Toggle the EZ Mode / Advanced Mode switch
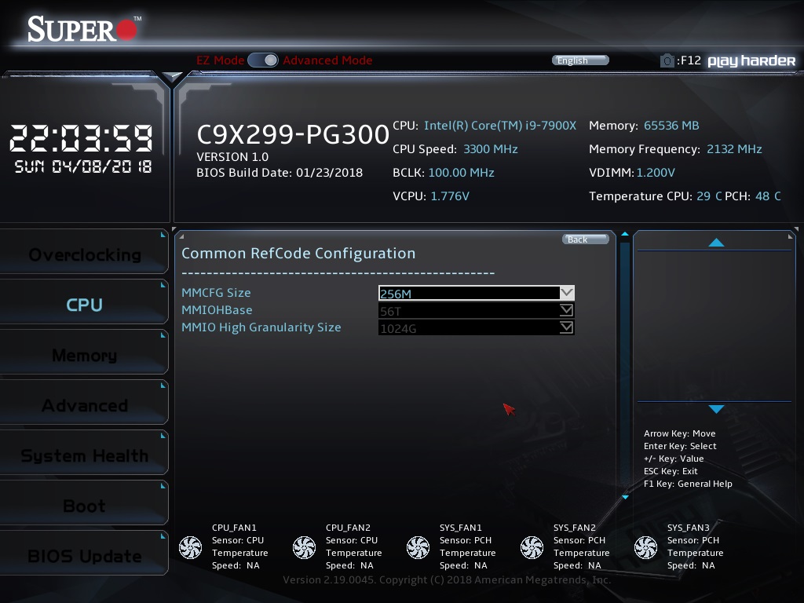Screen dimensions: 804x603 pyautogui.click(x=263, y=60)
